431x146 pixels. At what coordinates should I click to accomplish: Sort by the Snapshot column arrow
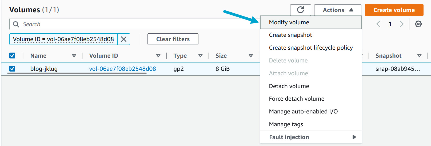(419, 56)
